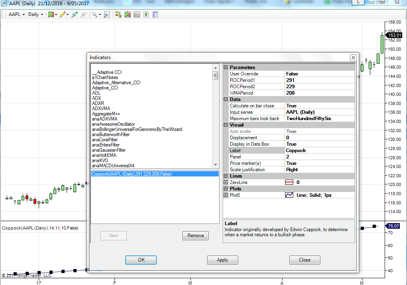Open the indicators line chart icon
407x285 pixels.
click(137, 14)
